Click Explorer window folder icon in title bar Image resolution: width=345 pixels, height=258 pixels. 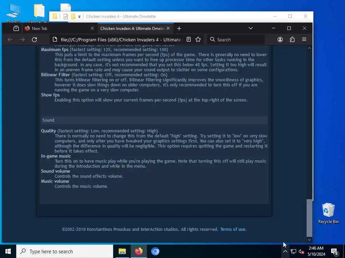55,16
